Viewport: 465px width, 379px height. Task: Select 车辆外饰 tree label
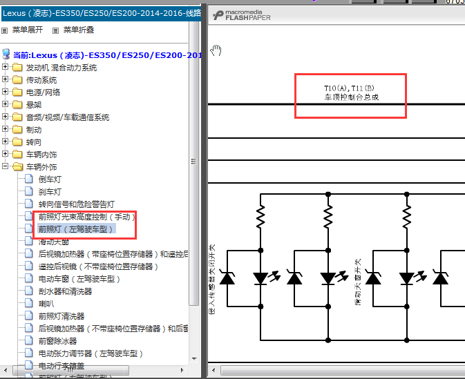pos(41,168)
